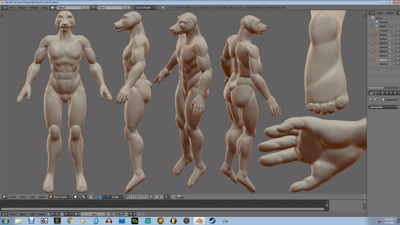
Task: Open the Window menu in top bar
Action: (x=34, y=7)
